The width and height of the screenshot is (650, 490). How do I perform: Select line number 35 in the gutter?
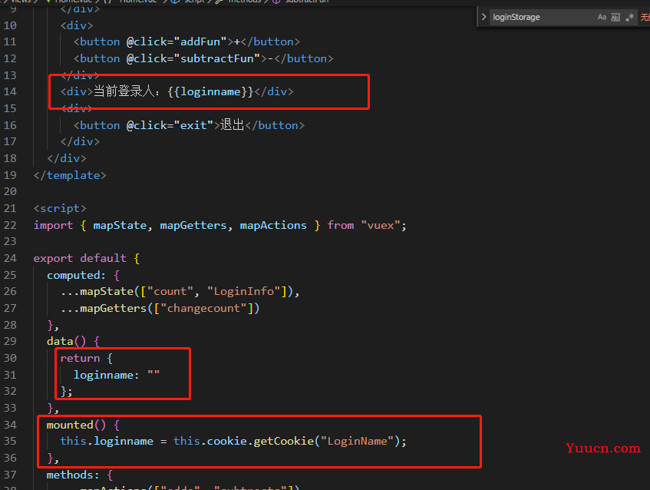(10, 441)
